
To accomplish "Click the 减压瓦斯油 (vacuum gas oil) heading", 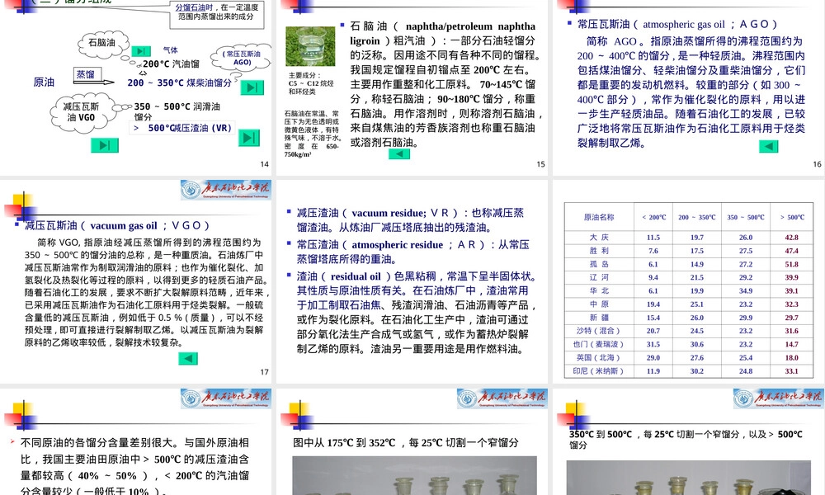I will pos(117,226).
